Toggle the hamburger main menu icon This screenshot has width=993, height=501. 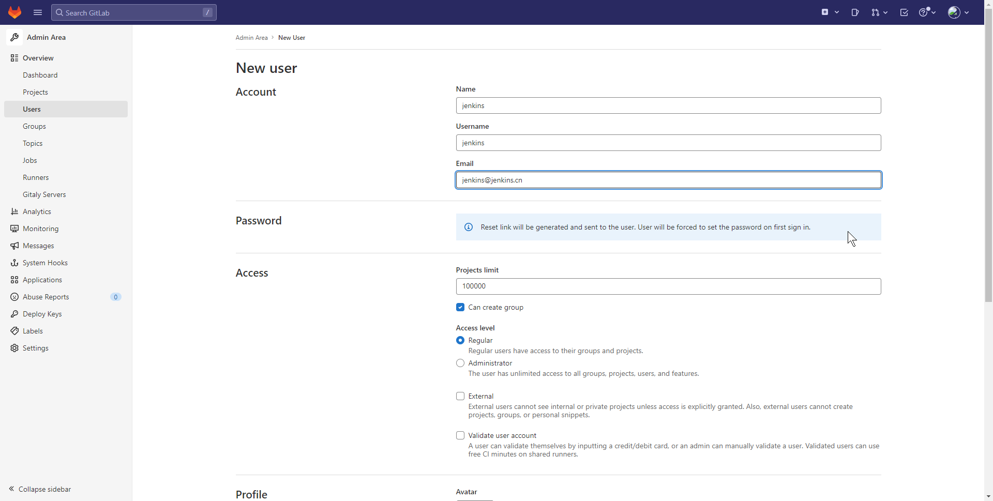point(38,12)
